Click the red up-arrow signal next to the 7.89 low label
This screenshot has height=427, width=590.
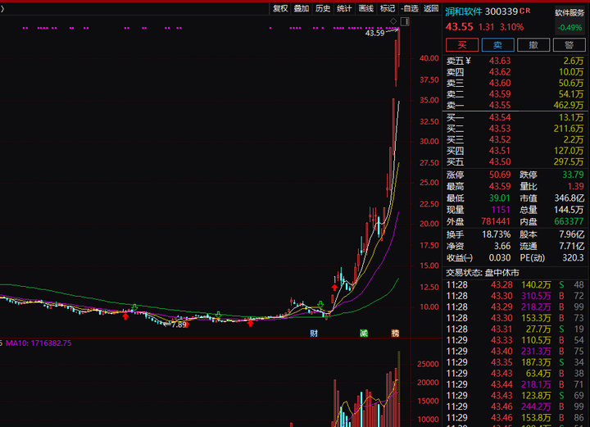(186, 325)
